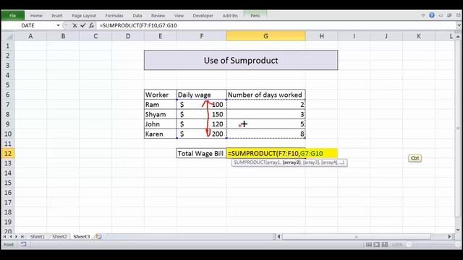This screenshot has height=260, width=463.
Task: Select column F header
Action: [202, 36]
